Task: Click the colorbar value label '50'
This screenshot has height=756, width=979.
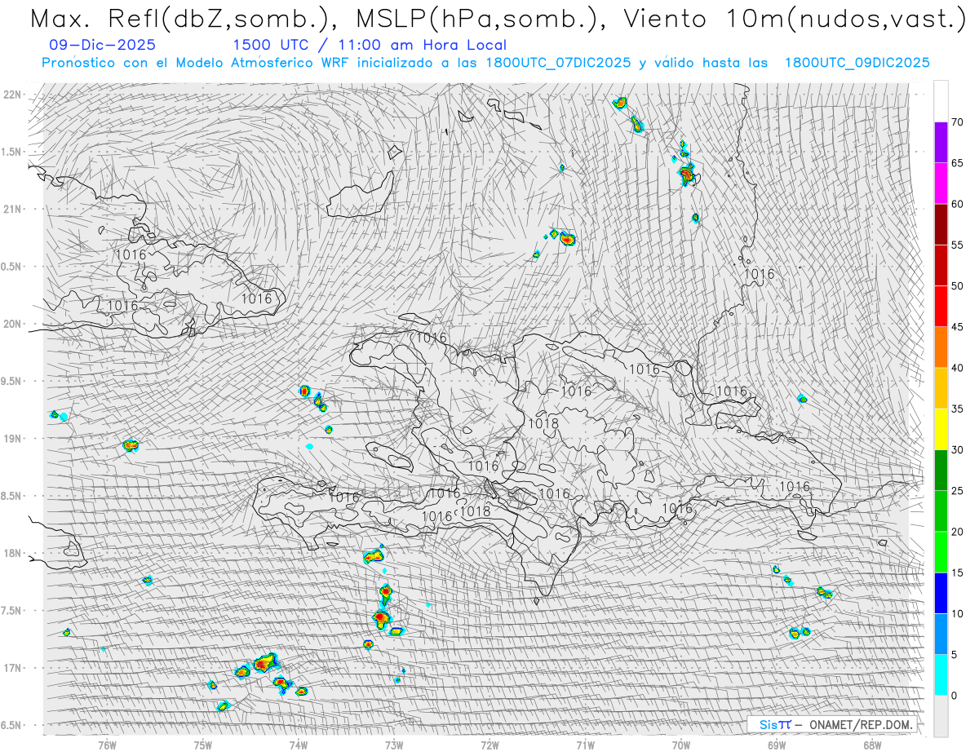Action: click(x=957, y=286)
